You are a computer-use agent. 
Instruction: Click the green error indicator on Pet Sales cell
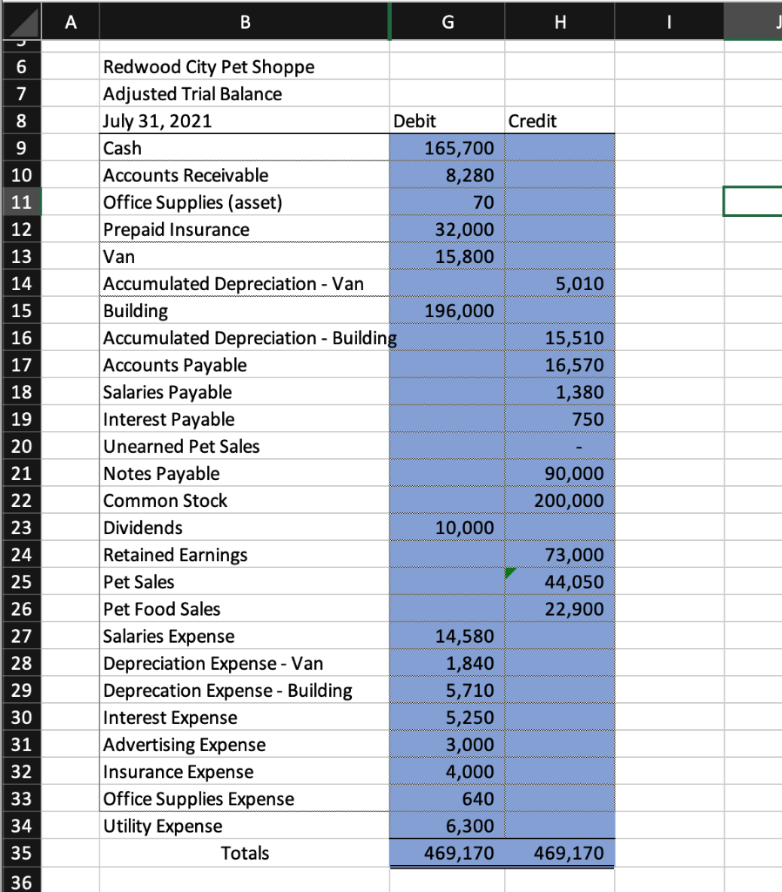pyautogui.click(x=509, y=572)
